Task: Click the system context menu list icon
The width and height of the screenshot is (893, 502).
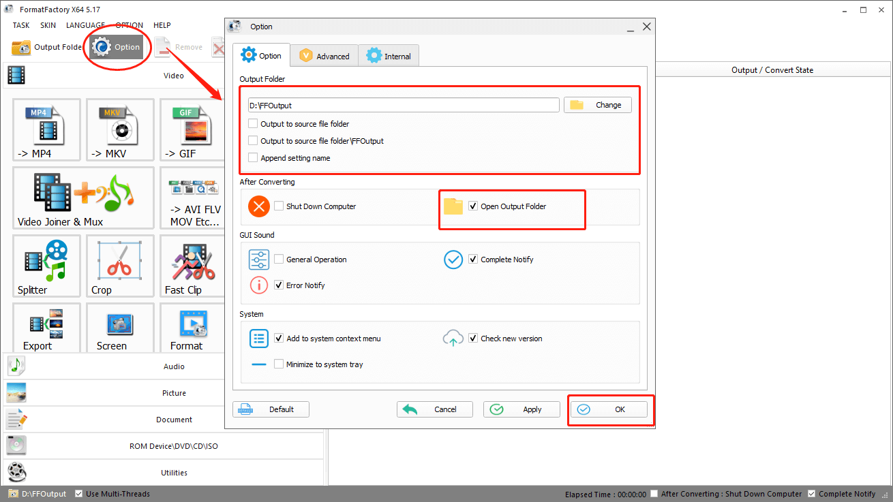Action: coord(259,339)
